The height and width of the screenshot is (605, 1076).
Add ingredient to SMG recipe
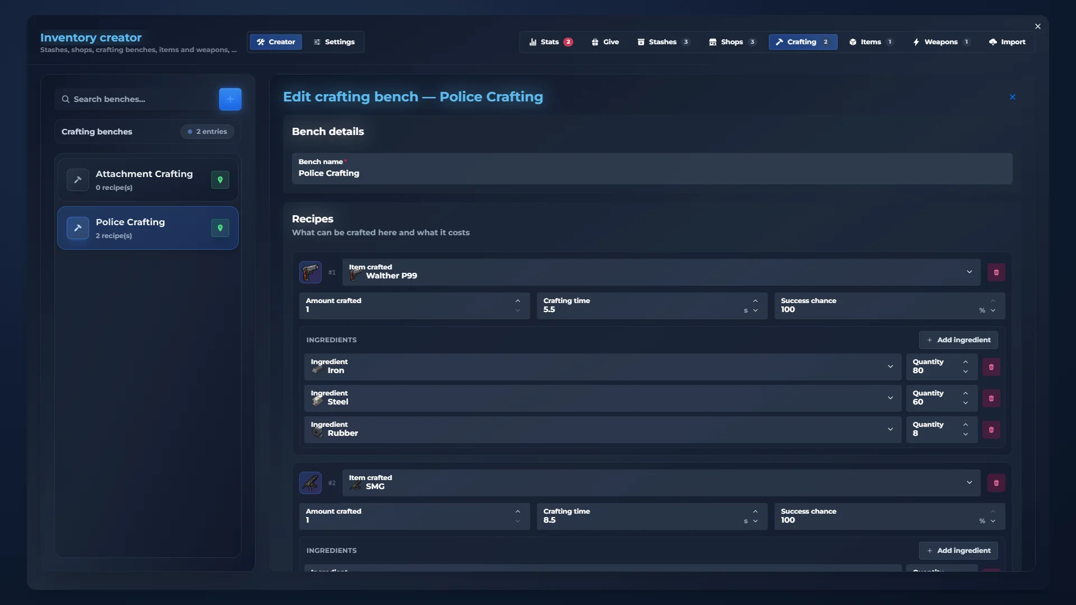click(x=958, y=551)
